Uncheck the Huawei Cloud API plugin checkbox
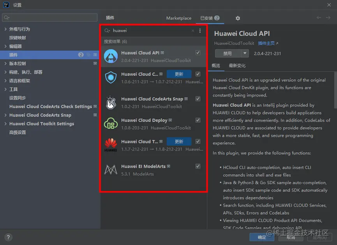Image resolution: width=337 pixels, height=245 pixels. point(198,53)
